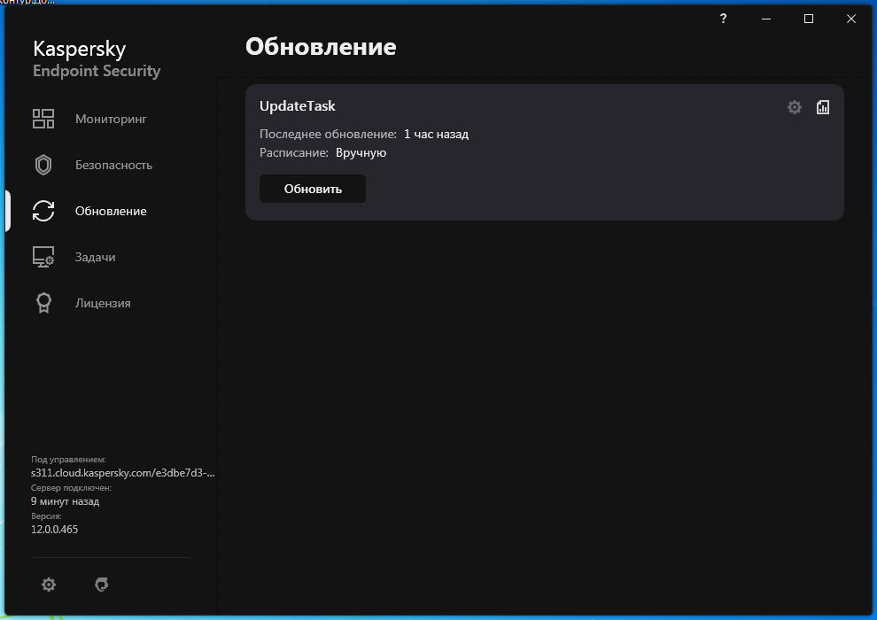Select the Мониторинг menu label

[111, 119]
